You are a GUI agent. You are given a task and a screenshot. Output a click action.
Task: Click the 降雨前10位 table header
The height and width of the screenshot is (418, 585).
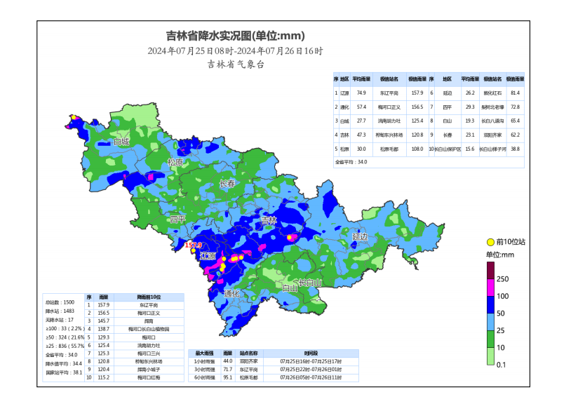(149, 297)
